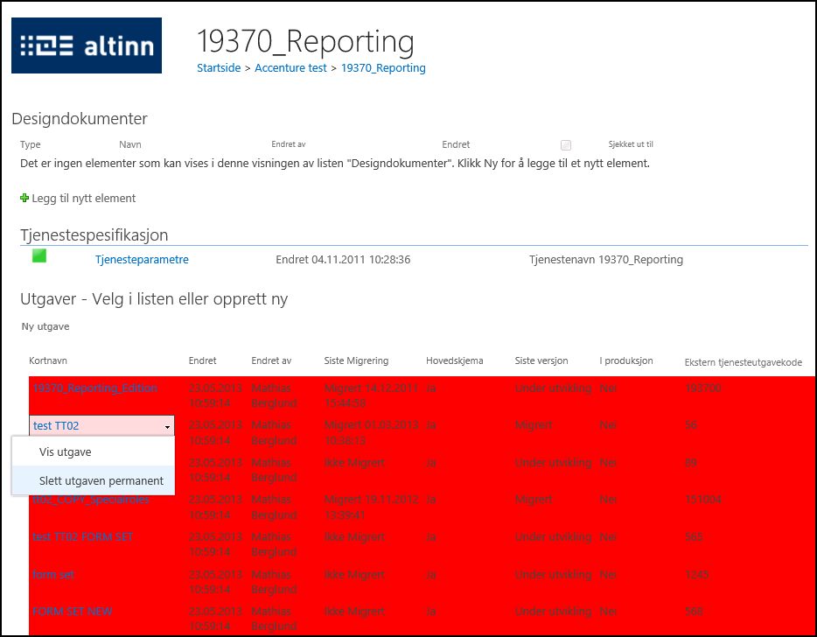Sort by Siste Migrering column header

click(x=356, y=360)
